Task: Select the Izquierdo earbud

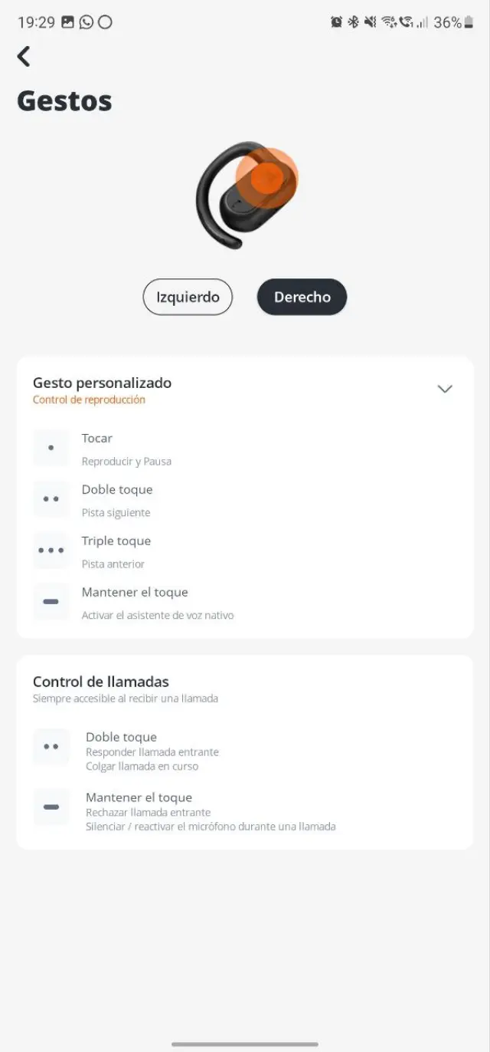Action: point(188,297)
